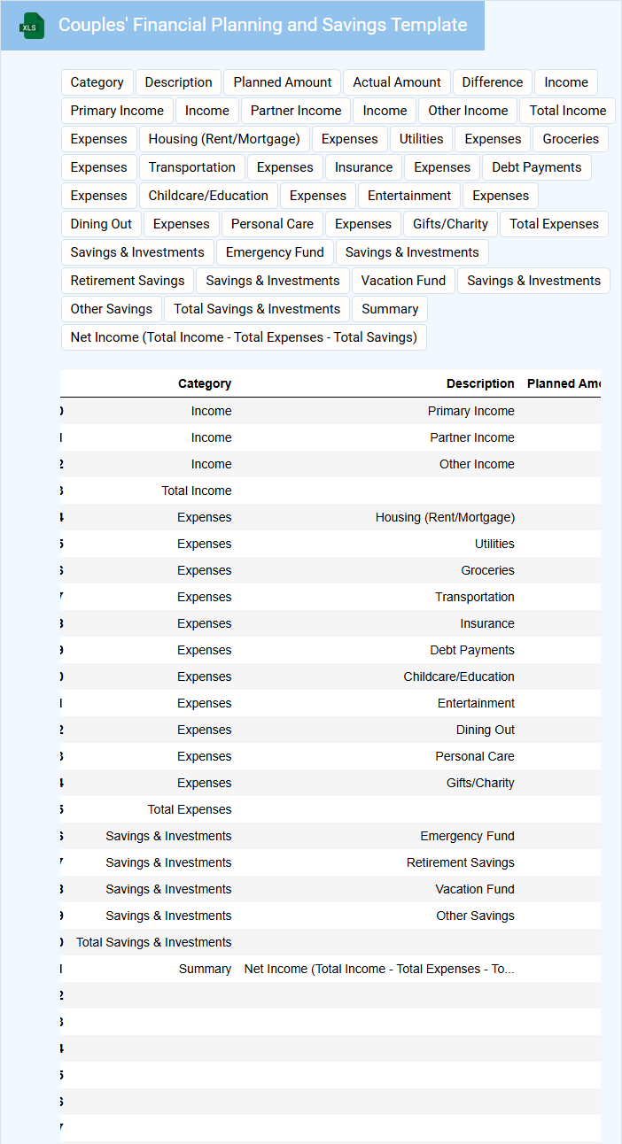Click the Net Income formula tag
Viewport: 622px width, 1144px height.
click(244, 337)
